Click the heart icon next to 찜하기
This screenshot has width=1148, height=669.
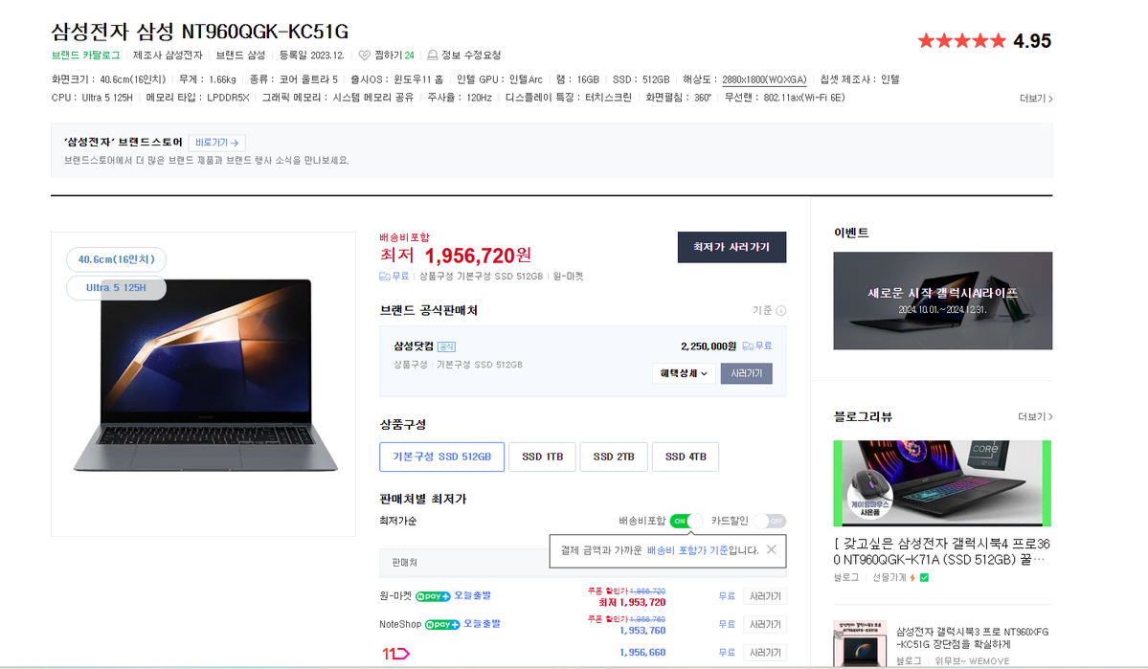pos(364,56)
